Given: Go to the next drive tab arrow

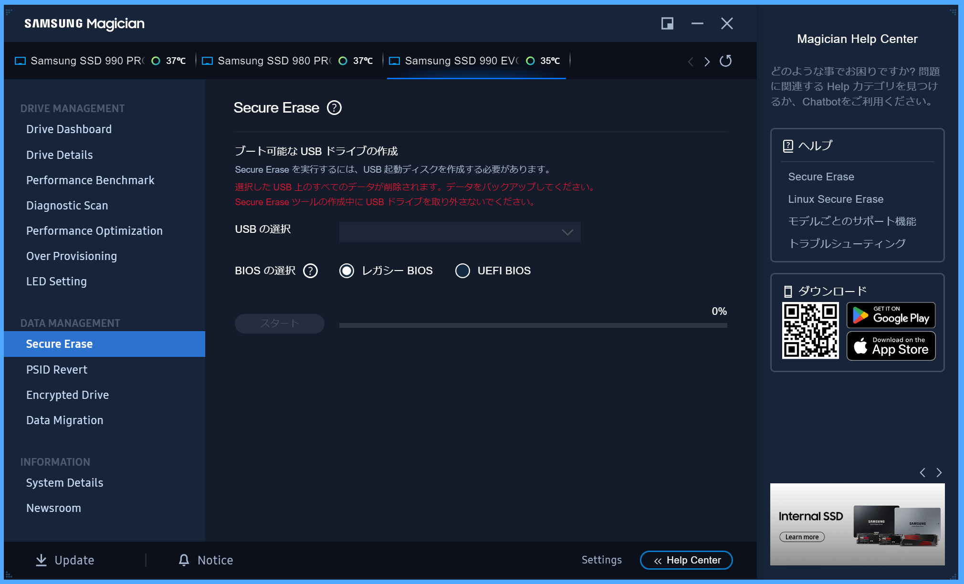Looking at the screenshot, I should tap(707, 62).
